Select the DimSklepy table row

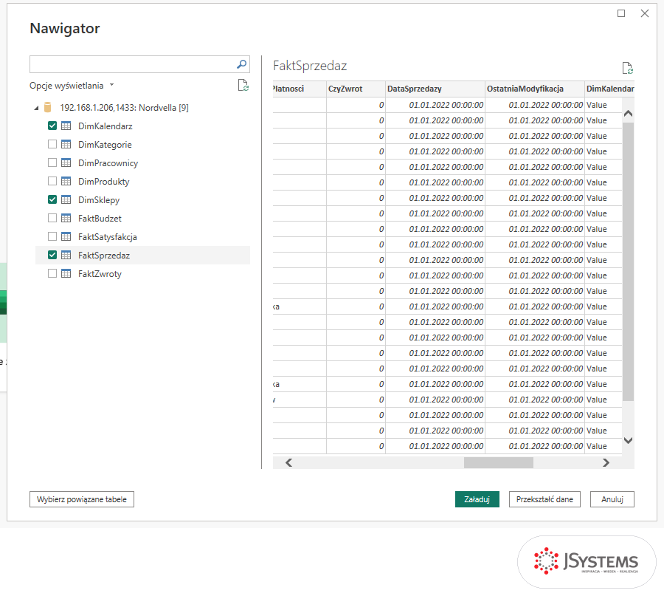[x=142, y=199]
